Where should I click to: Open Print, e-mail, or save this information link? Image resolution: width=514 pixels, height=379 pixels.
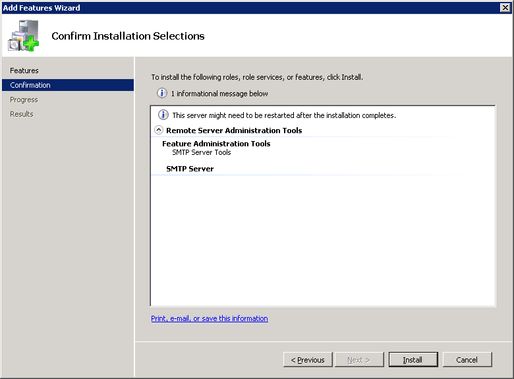coord(210,318)
